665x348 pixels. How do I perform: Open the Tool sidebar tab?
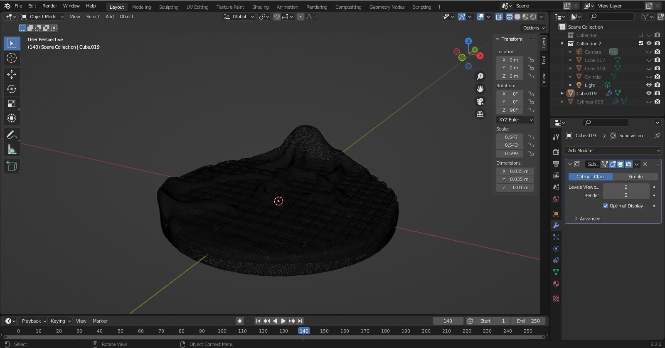coord(544,61)
